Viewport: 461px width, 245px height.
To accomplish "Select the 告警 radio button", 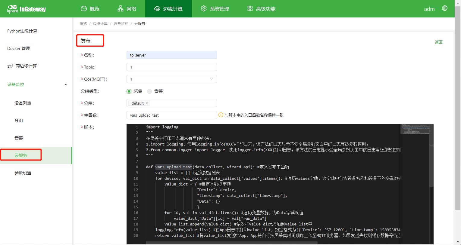I will [149, 91].
